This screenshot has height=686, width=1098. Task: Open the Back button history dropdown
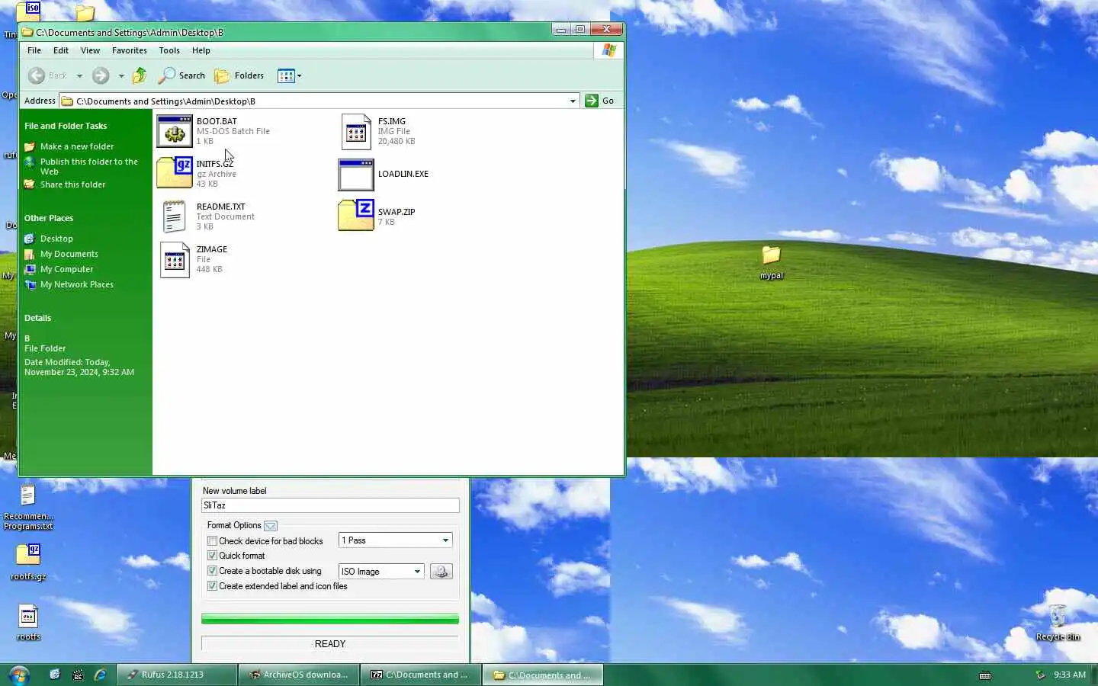click(x=79, y=75)
